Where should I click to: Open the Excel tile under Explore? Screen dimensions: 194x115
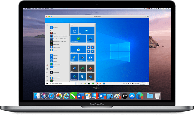click(x=82, y=68)
